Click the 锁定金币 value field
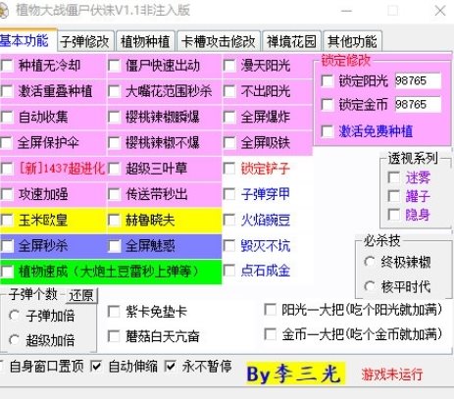This screenshot has height=399, width=454. [418, 105]
